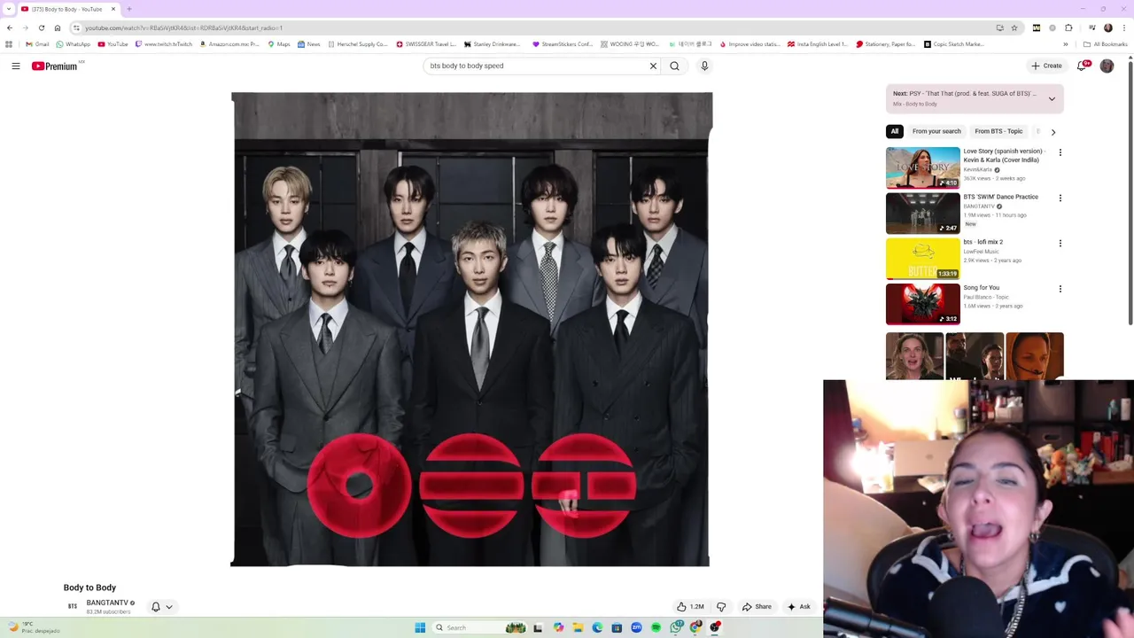Image resolution: width=1134 pixels, height=638 pixels.
Task: Open Microsoft Edge from the taskbar
Action: coord(597,627)
